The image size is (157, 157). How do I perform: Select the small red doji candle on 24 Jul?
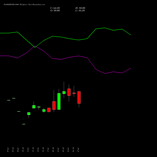[74, 93]
